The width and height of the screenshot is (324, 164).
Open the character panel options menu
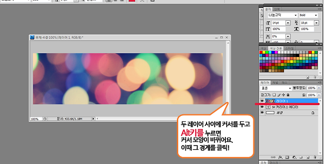pyautogui.click(x=319, y=9)
